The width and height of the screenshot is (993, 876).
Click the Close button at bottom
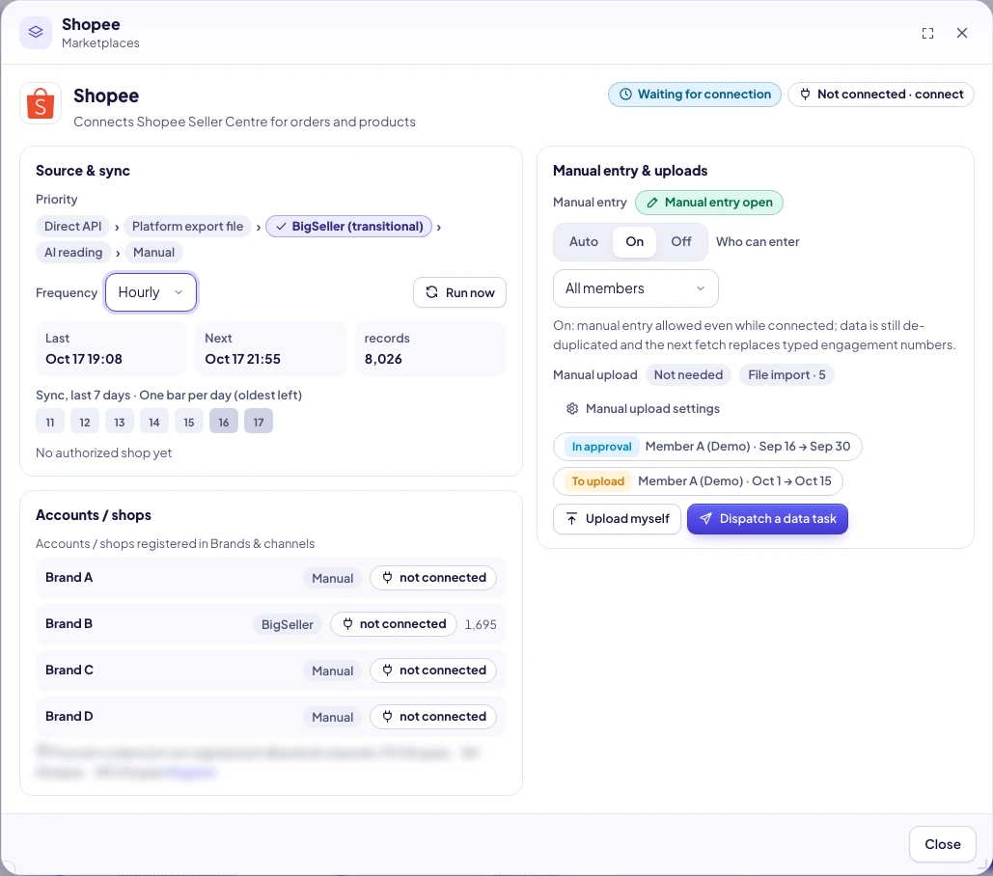(942, 844)
